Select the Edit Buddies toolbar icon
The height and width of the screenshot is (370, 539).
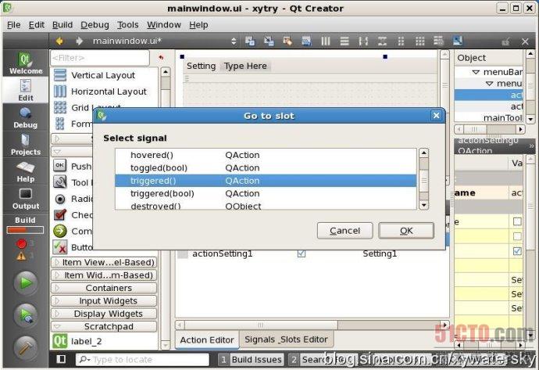287,41
